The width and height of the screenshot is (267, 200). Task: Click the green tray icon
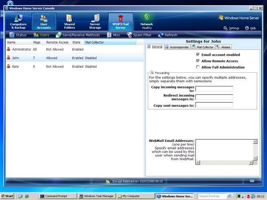tap(239, 196)
